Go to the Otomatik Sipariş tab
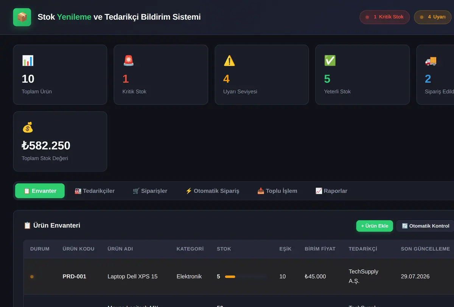This screenshot has width=454, height=307. click(212, 191)
